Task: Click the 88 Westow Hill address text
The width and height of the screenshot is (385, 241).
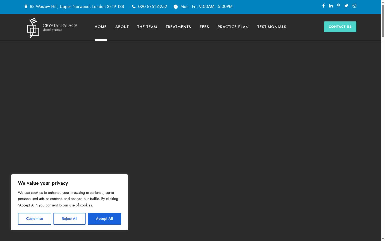Action: coord(77,6)
